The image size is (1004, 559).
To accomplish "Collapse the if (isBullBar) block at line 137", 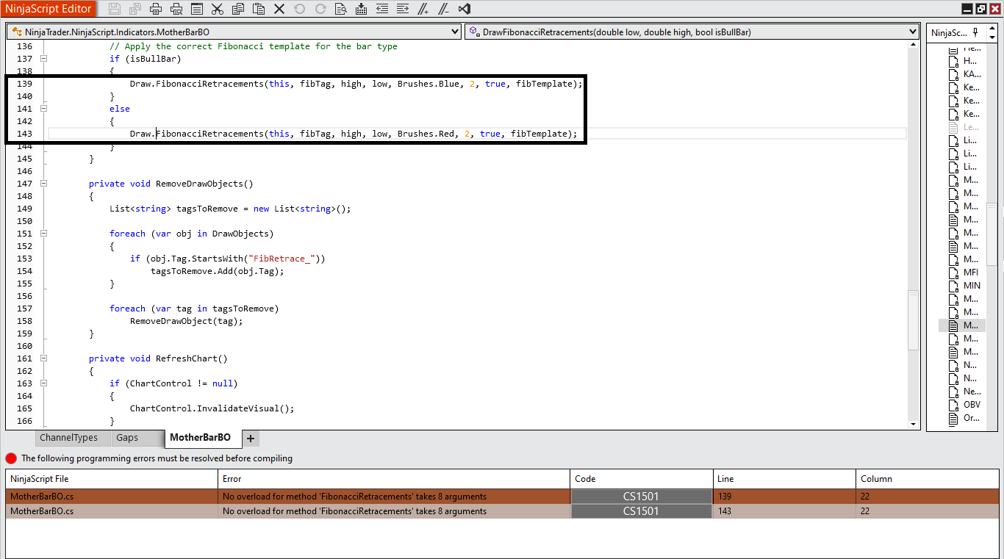I will pyautogui.click(x=43, y=59).
